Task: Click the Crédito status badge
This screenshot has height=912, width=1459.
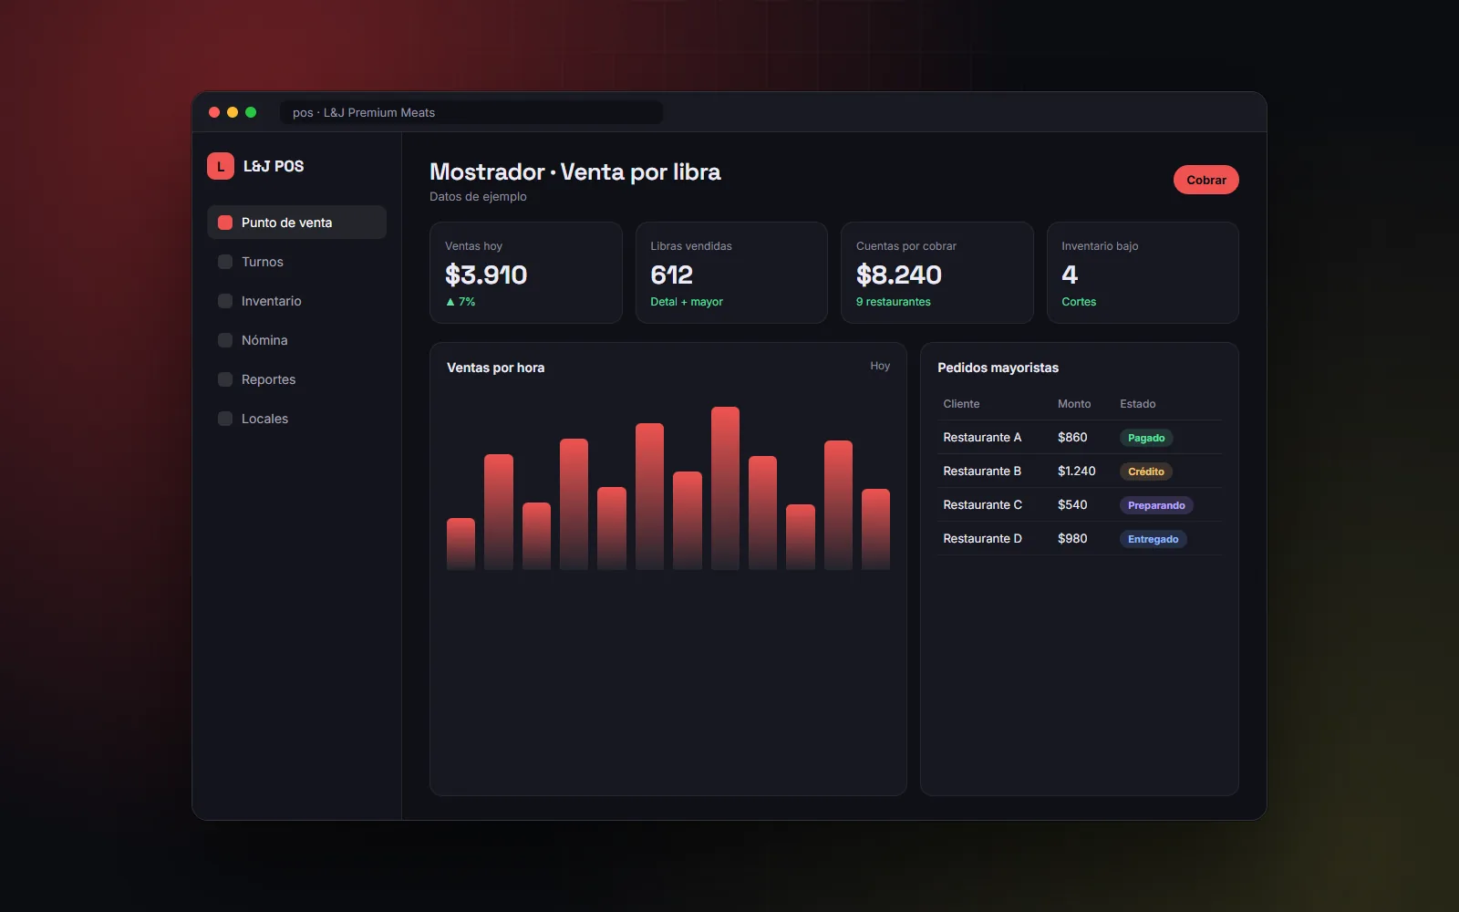Action: [1146, 472]
